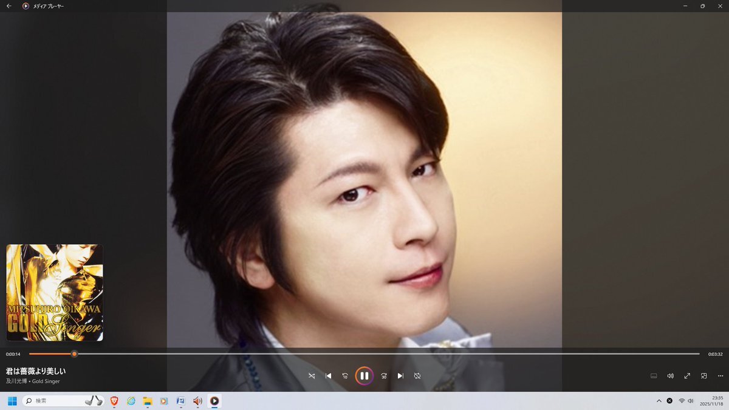Click the taskbar search box

pyautogui.click(x=61, y=401)
